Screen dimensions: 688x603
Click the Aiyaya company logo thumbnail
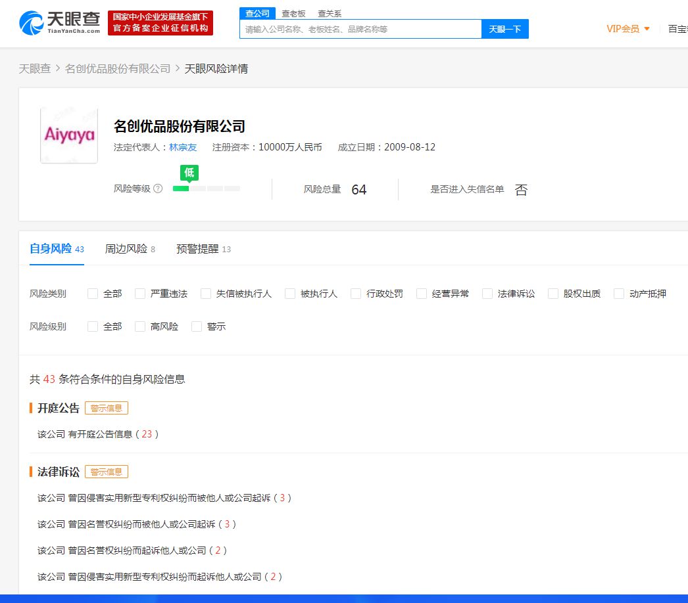[x=69, y=135]
